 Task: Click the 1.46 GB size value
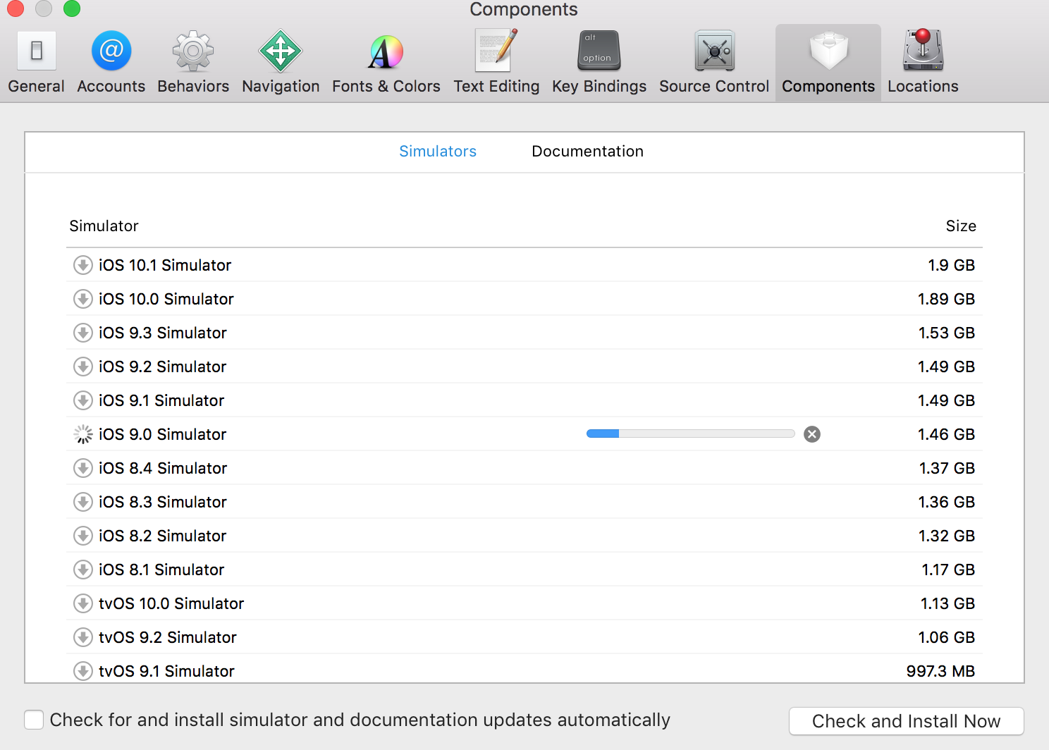pos(946,435)
